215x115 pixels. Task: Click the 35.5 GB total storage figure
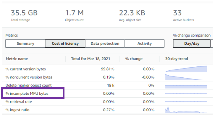click(24, 13)
